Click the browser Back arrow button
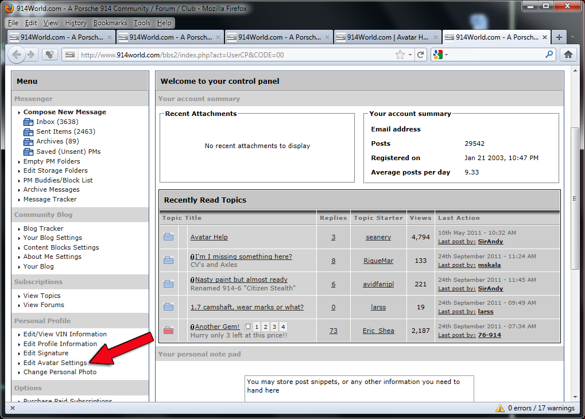Viewport: 585px width, 419px height. (x=17, y=55)
